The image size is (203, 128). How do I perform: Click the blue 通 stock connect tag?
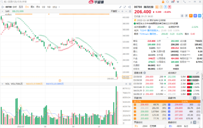point(165,7)
